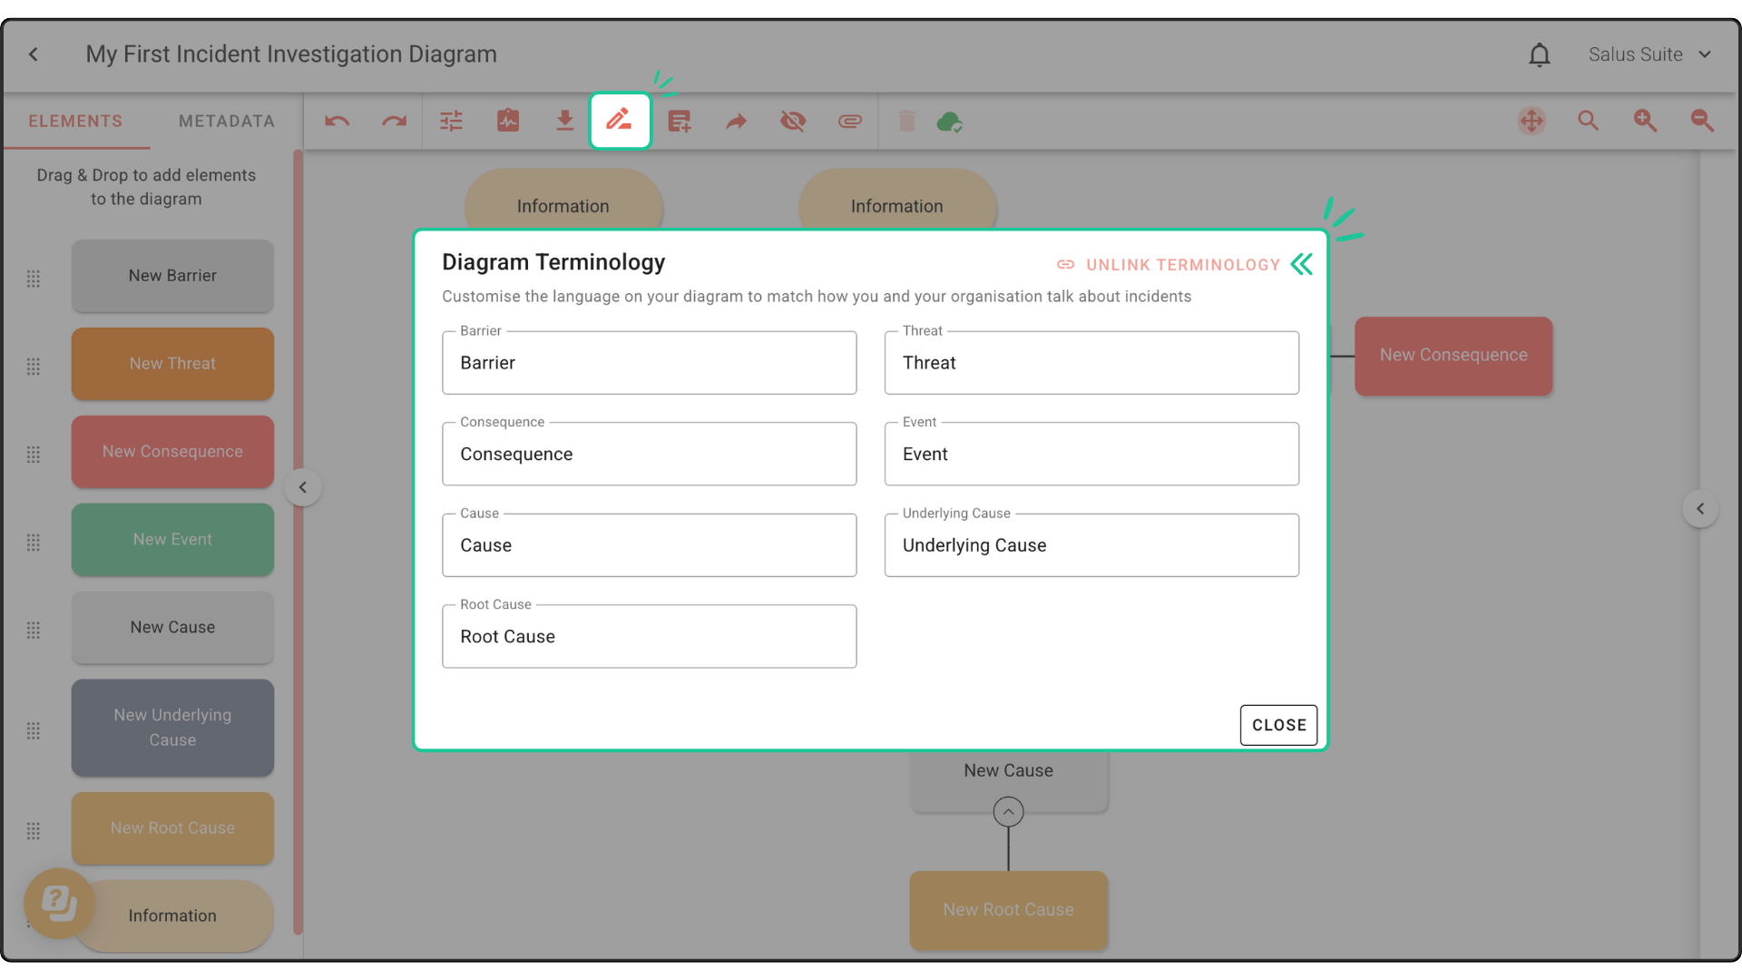Collapse the left elements panel chevron
The image size is (1742, 980).
[303, 487]
